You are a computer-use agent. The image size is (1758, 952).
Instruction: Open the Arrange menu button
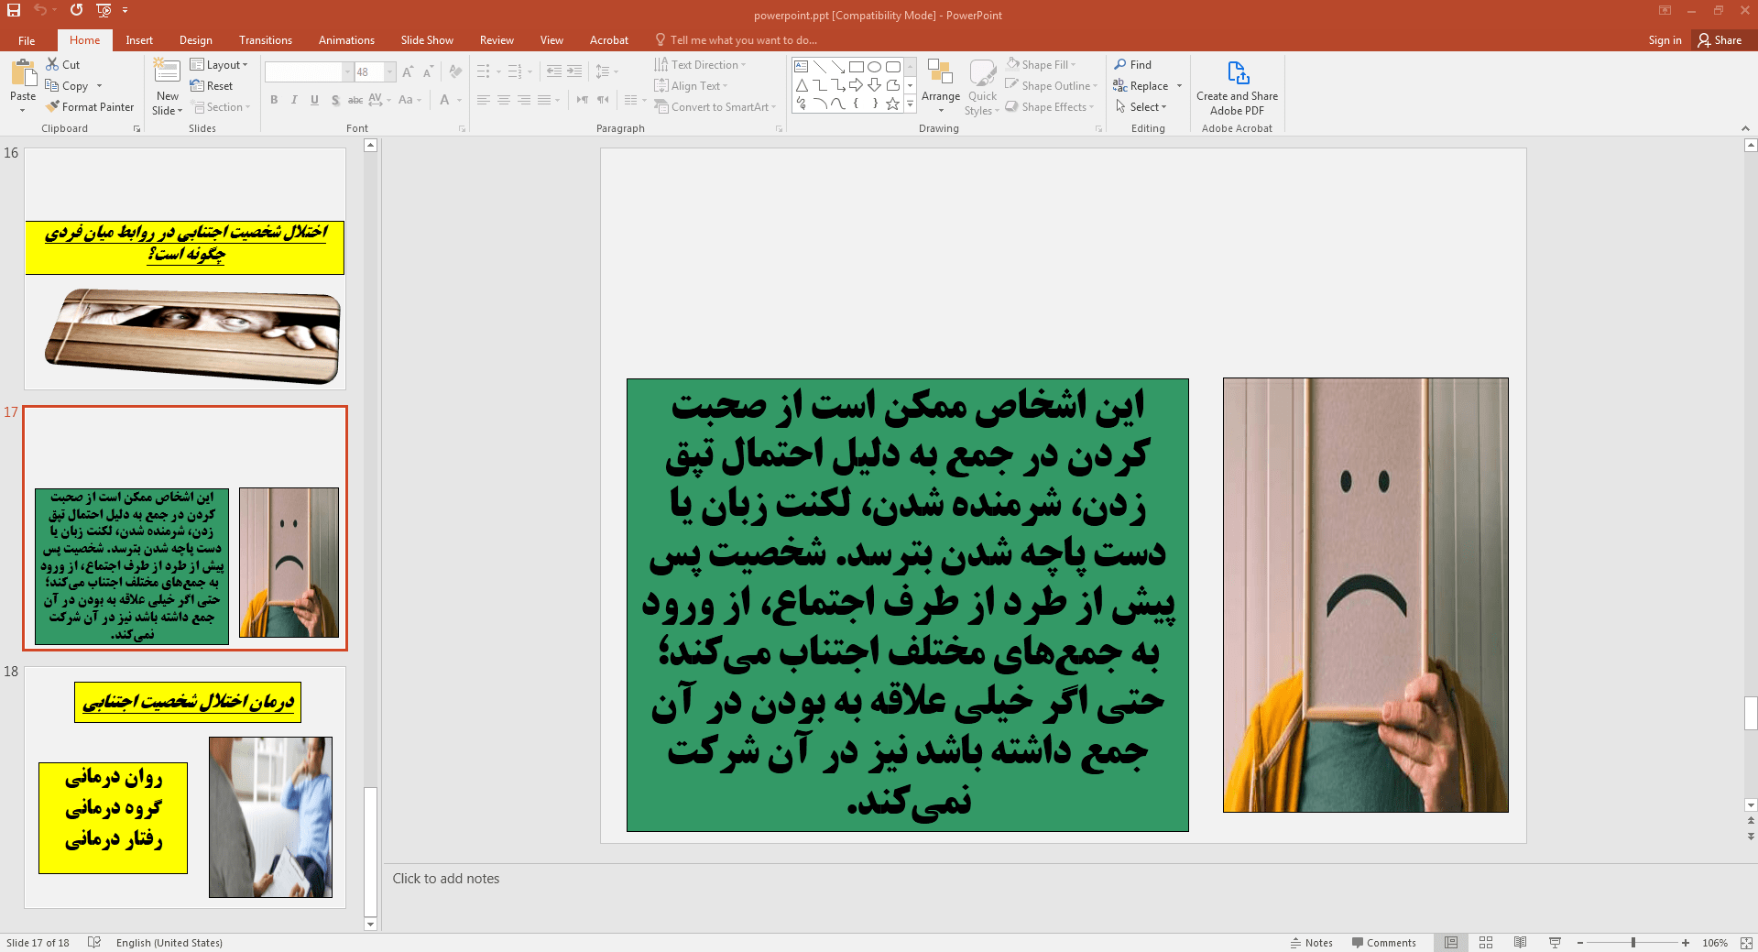pos(941,87)
